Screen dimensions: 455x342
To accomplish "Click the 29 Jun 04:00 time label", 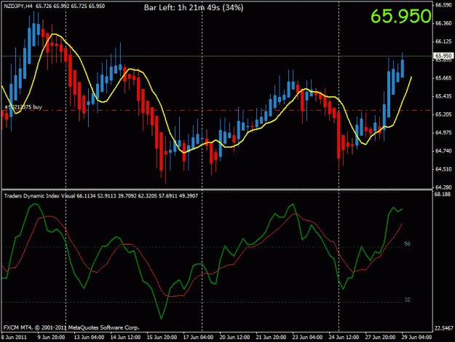I will [416, 338].
